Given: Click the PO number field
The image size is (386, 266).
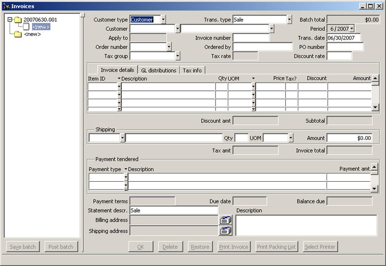Looking at the screenshot, I should (x=345, y=47).
